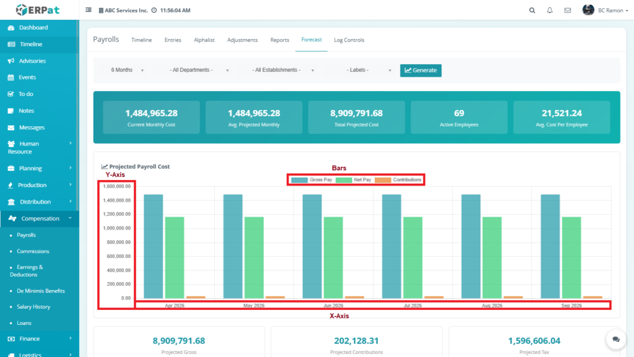Viewport: 634px width, 357px height.
Task: Toggle sidebar with the hamburger menu icon
Action: click(89, 11)
